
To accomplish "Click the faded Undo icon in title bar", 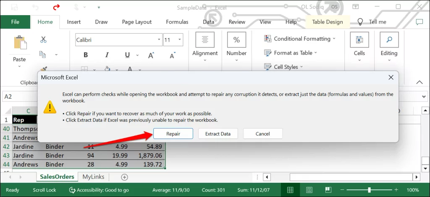I will (36, 7).
